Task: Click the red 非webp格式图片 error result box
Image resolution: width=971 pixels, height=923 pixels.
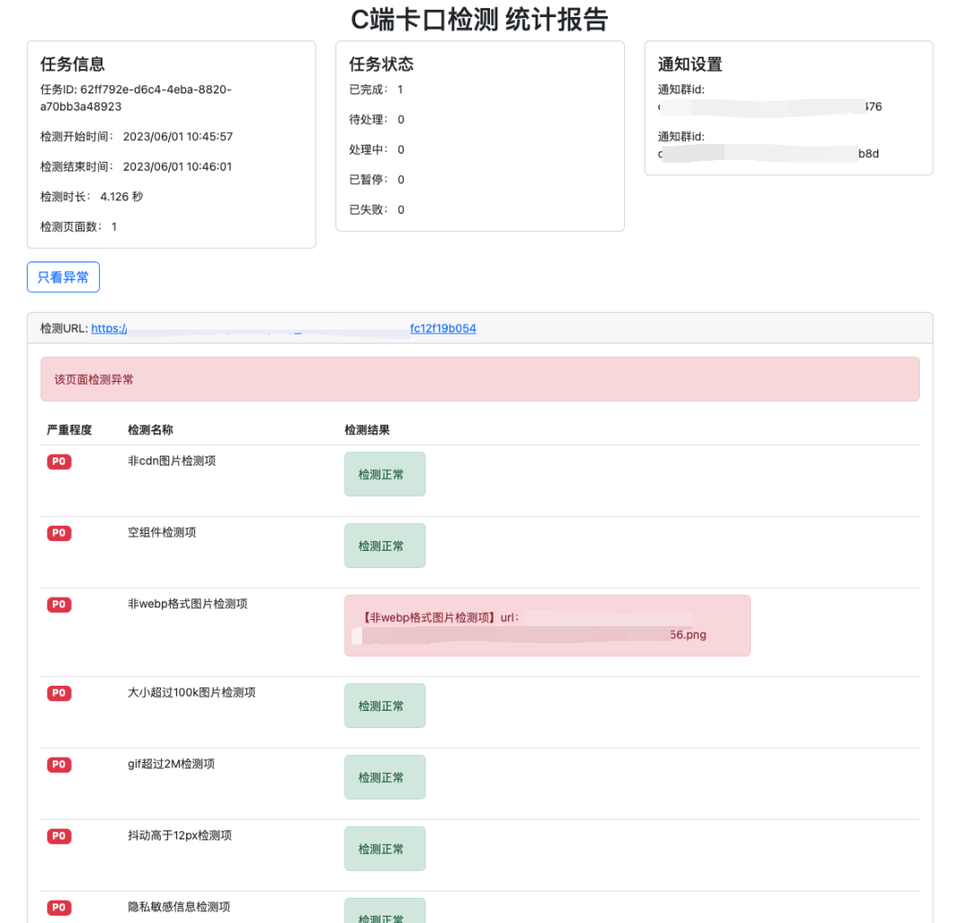Action: click(548, 626)
